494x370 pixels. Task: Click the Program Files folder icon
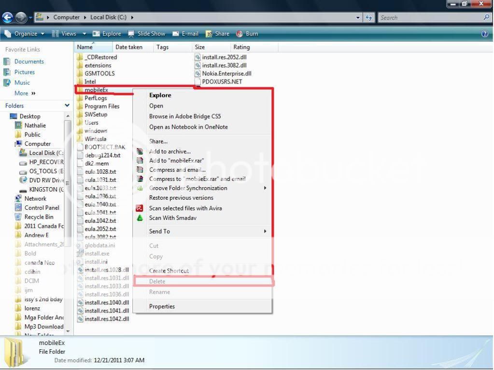80,106
